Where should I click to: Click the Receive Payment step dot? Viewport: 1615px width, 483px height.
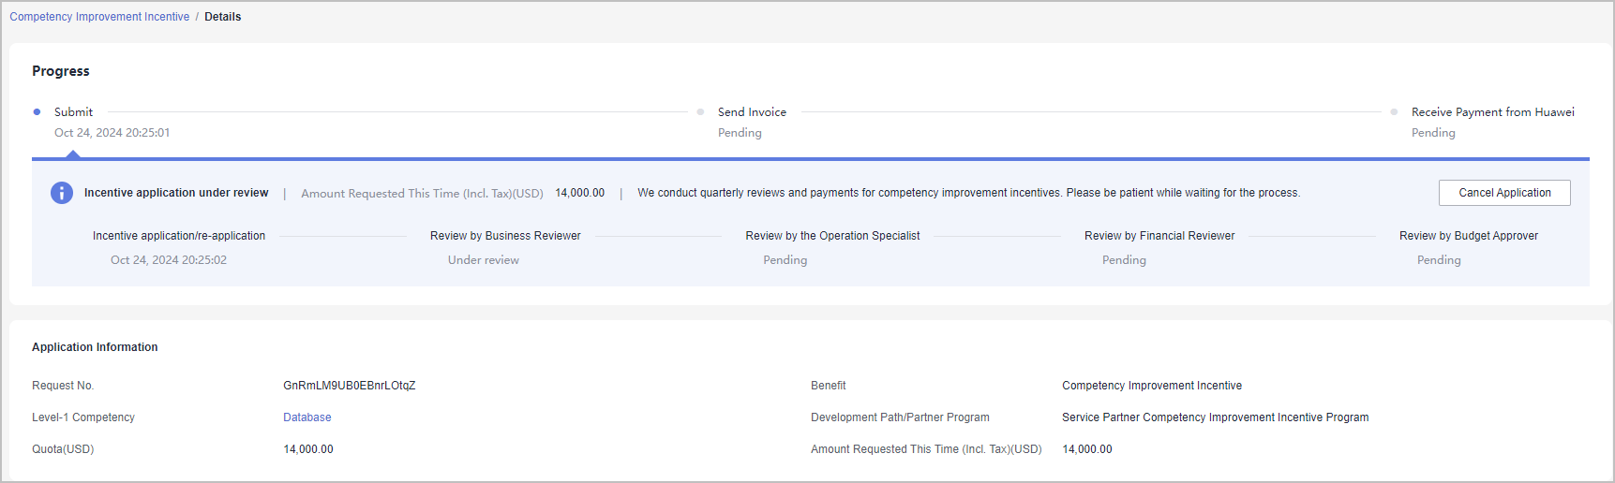pyautogui.click(x=1394, y=112)
